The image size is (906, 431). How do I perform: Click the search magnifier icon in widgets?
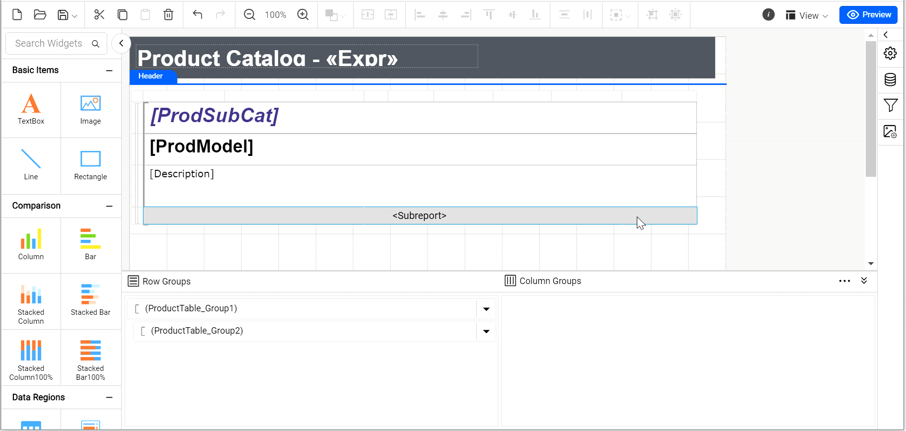coord(96,44)
